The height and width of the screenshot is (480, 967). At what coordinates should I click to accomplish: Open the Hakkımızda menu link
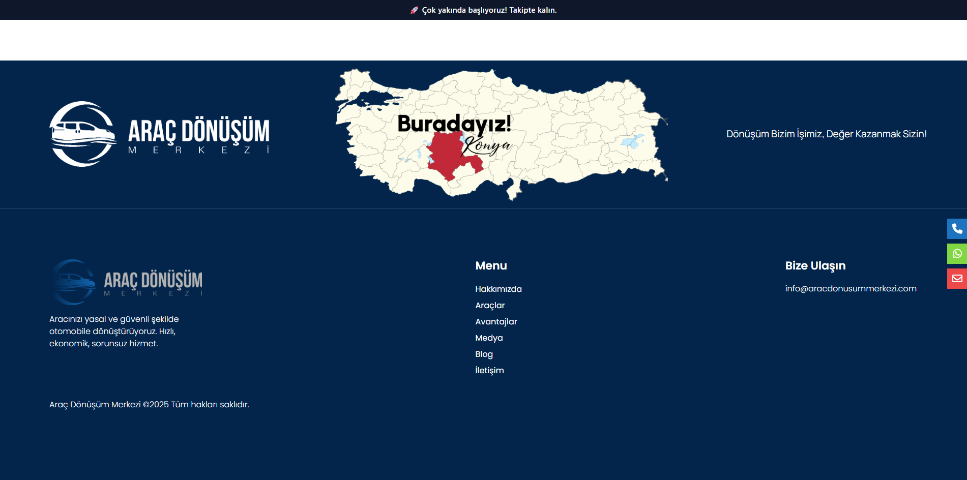click(x=498, y=289)
